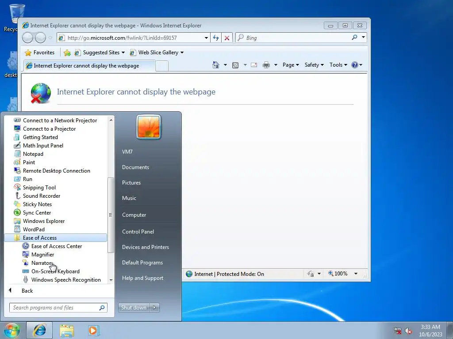This screenshot has width=453, height=339.
Task: Select the 'cannot display the webpage' tab
Action: coord(89,66)
